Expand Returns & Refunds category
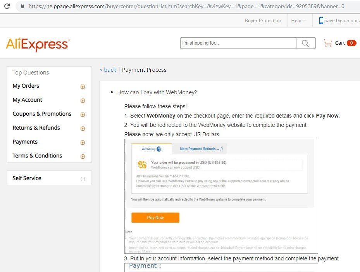360x272 pixels. click(x=83, y=128)
